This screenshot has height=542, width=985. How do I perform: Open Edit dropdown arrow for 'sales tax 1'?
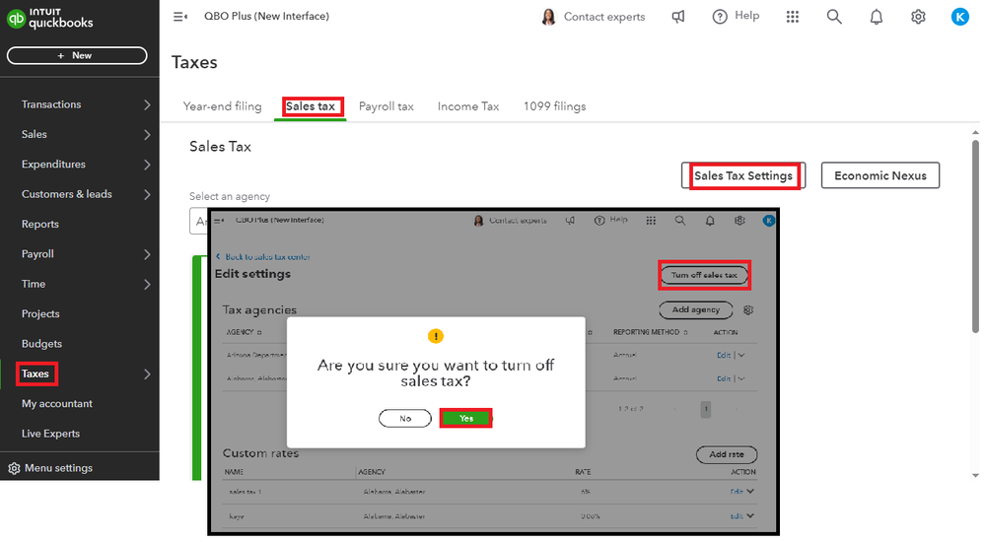[750, 491]
